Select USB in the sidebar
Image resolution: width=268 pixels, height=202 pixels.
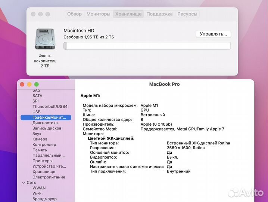click(37, 112)
